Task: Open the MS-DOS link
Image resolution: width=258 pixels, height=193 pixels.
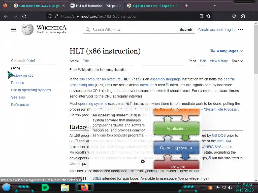Action: [x=219, y=135]
